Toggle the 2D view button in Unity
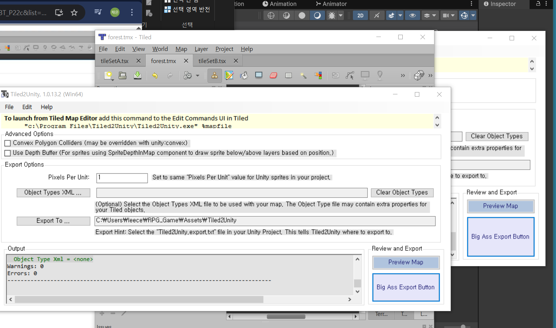The height and width of the screenshot is (328, 556). (x=360, y=15)
